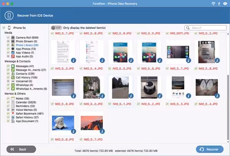Click the Call History phone icon
Image resolution: width=230 pixels, height=156 pixels.
pyautogui.click(x=13, y=78)
